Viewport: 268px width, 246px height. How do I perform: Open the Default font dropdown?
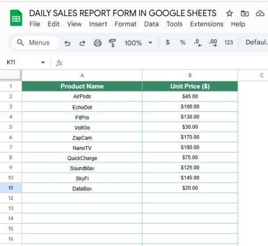(256, 42)
